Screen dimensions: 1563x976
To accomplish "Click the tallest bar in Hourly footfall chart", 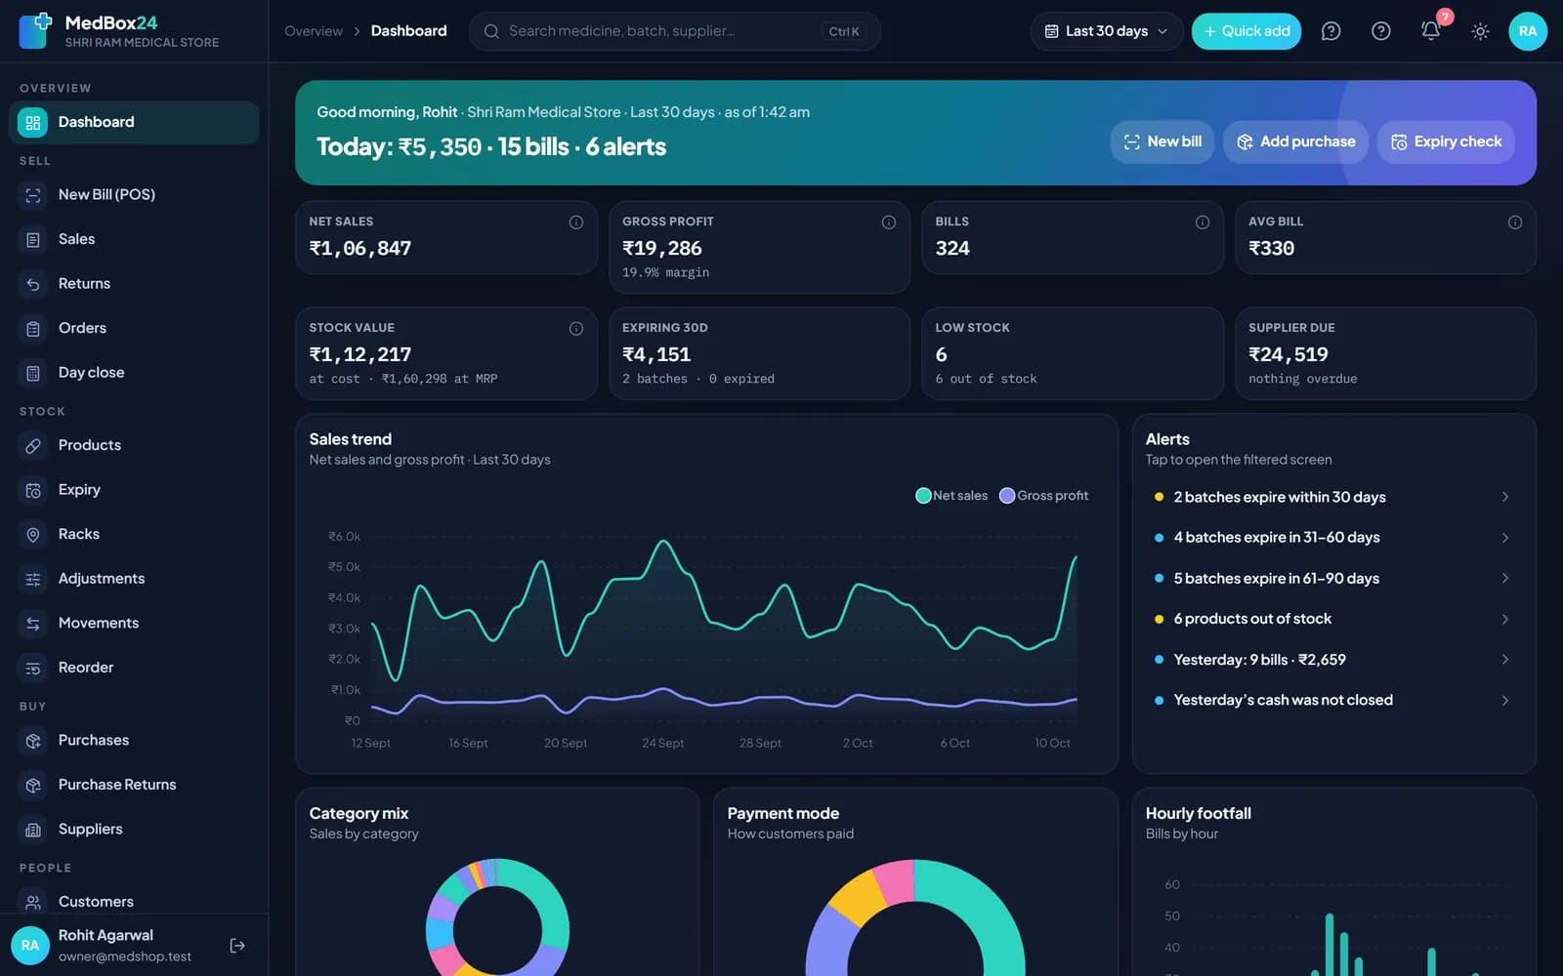I will coord(1330,944).
